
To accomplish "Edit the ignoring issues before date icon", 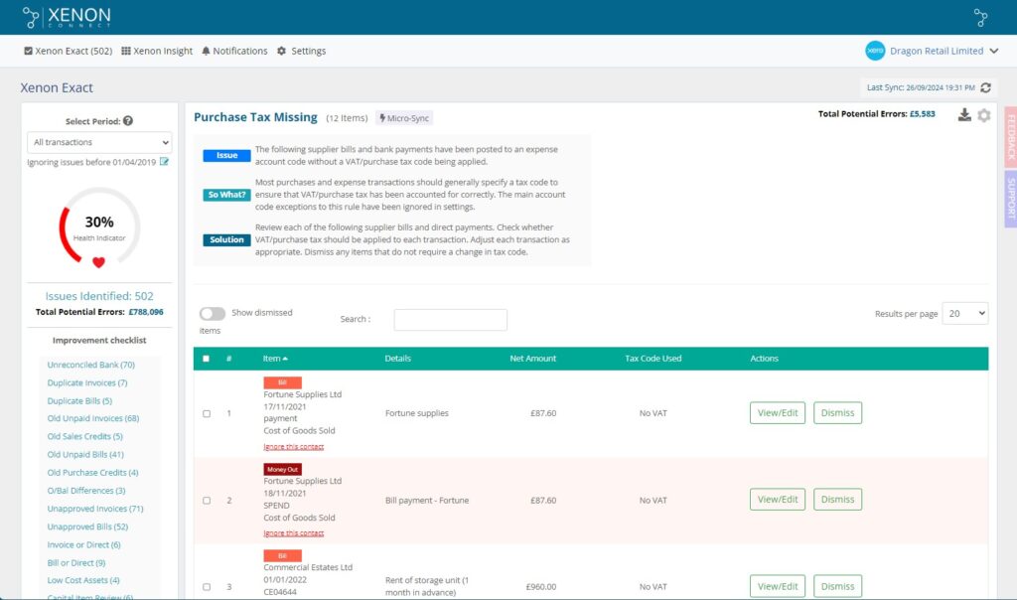I will point(164,162).
